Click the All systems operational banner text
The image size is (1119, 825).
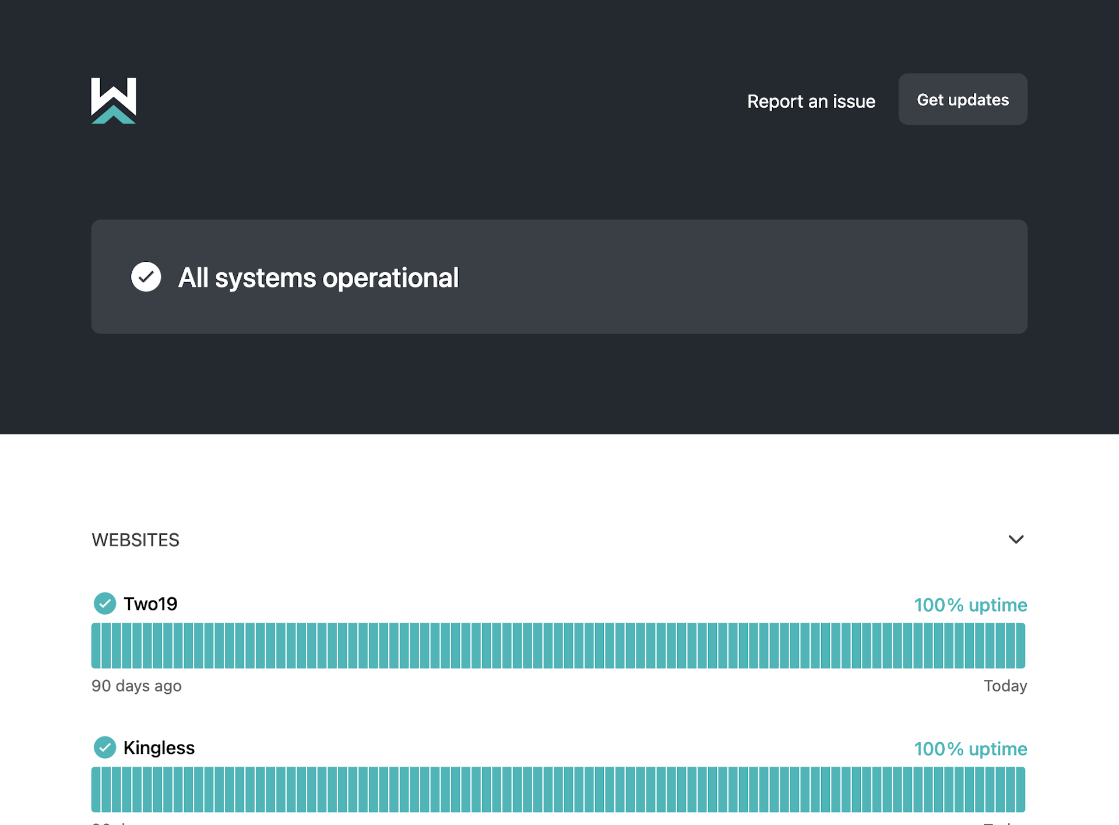318,278
